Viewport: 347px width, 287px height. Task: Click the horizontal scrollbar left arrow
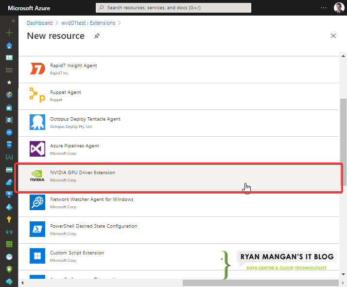(x=22, y=283)
